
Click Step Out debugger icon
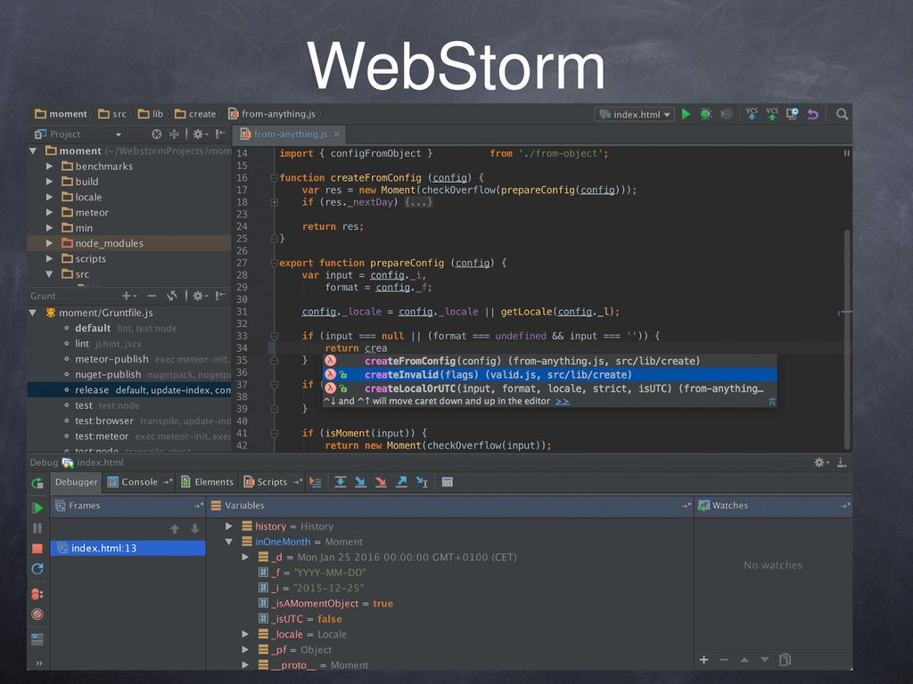(x=401, y=482)
